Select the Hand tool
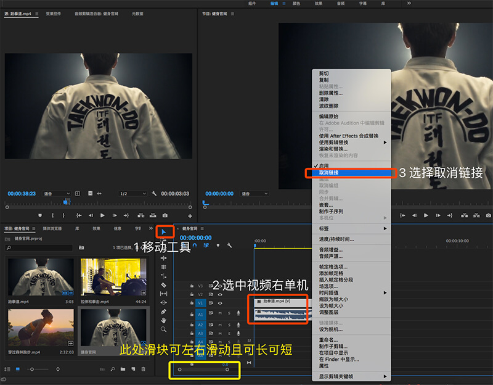The height and width of the screenshot is (385, 493). [163, 320]
